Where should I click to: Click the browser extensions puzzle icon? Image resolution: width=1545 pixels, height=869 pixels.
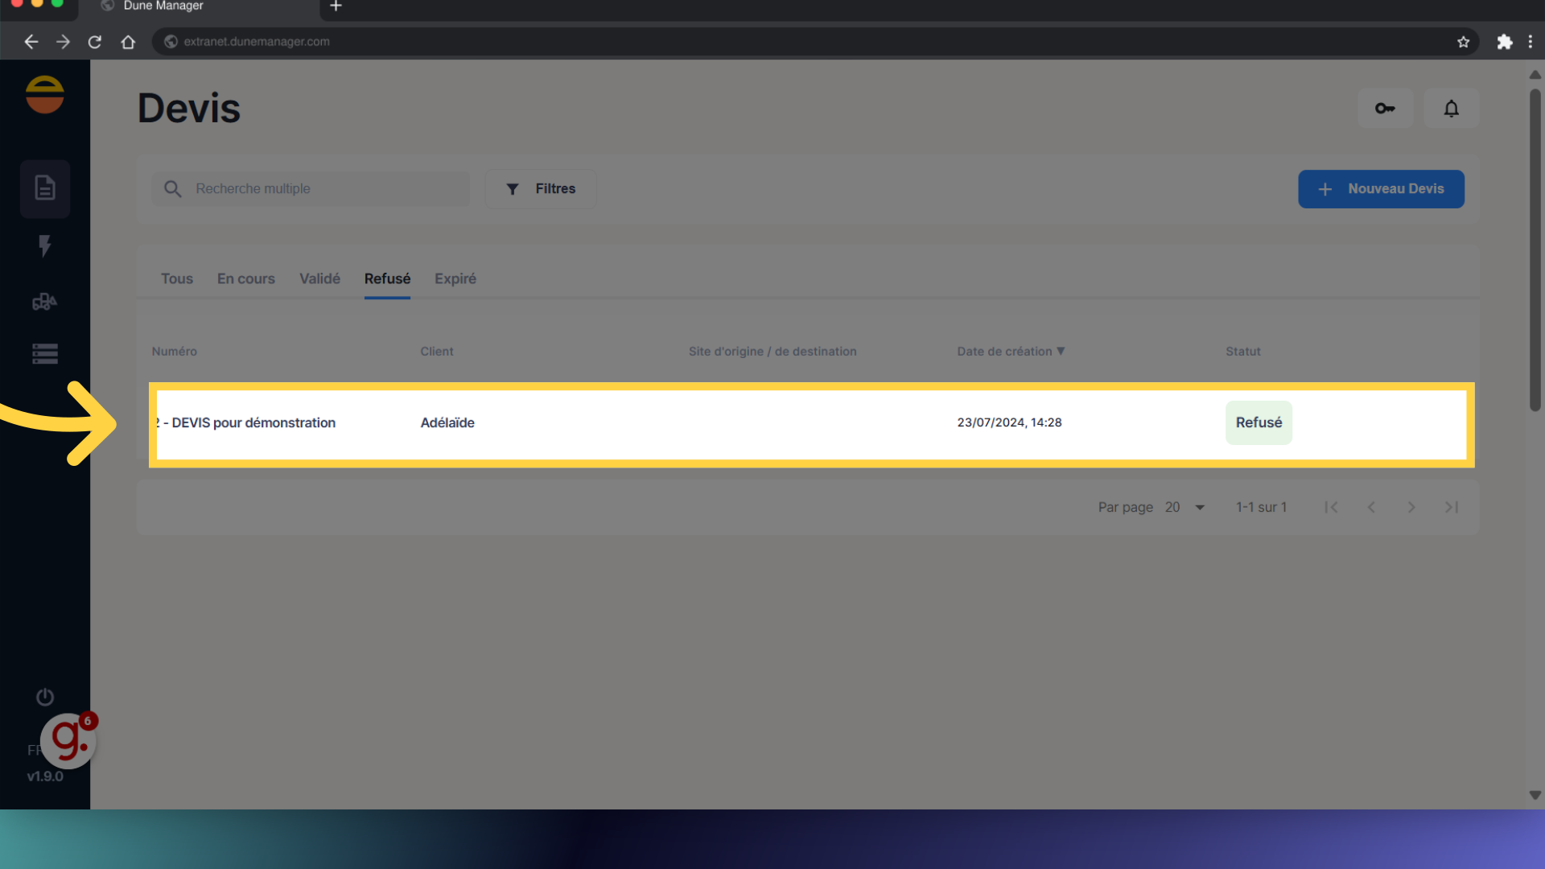click(x=1504, y=42)
